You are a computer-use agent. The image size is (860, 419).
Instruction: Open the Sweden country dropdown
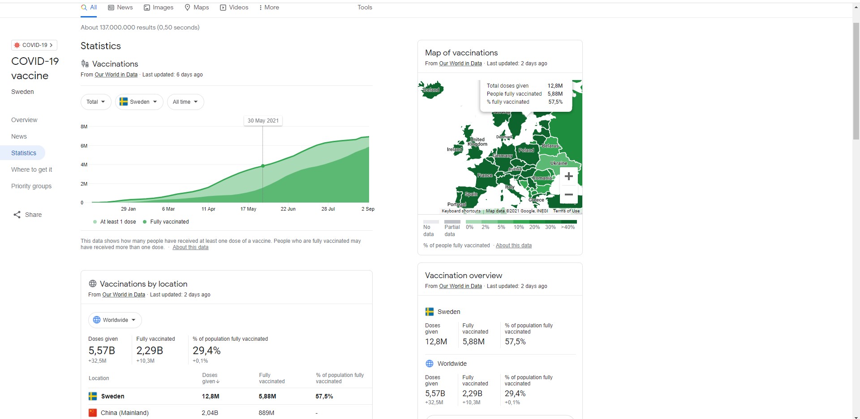[x=139, y=102]
